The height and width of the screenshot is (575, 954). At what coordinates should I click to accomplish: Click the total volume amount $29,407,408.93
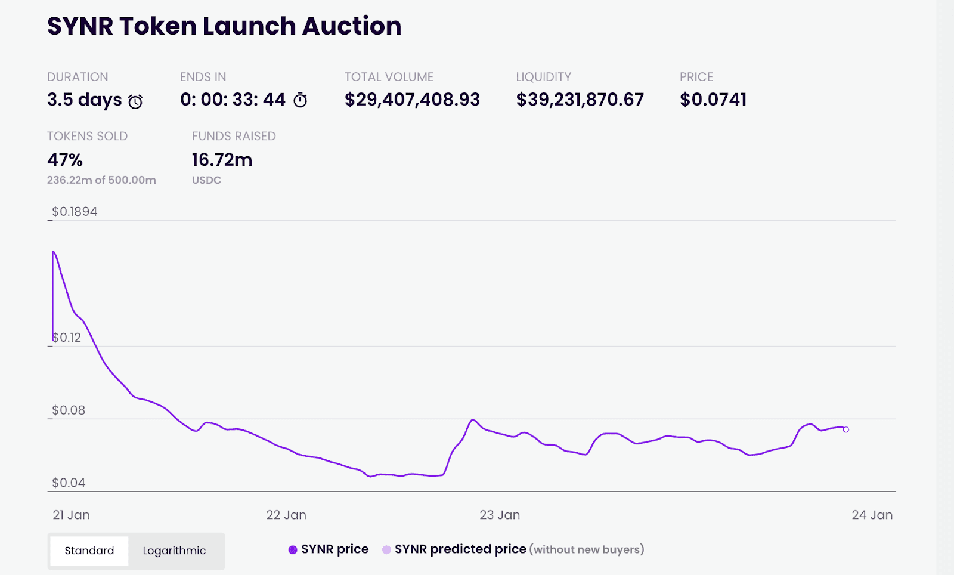412,100
